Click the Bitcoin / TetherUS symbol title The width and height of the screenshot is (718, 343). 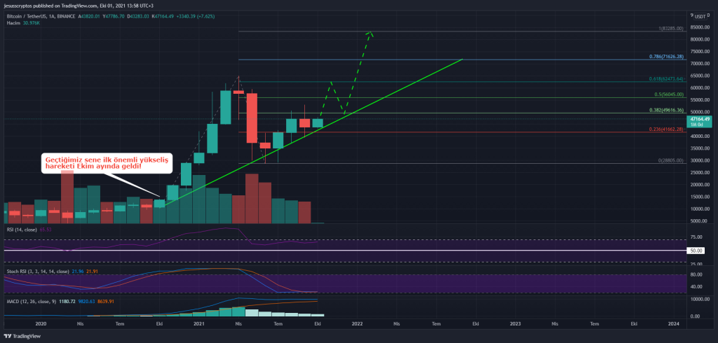pyautogui.click(x=36, y=13)
